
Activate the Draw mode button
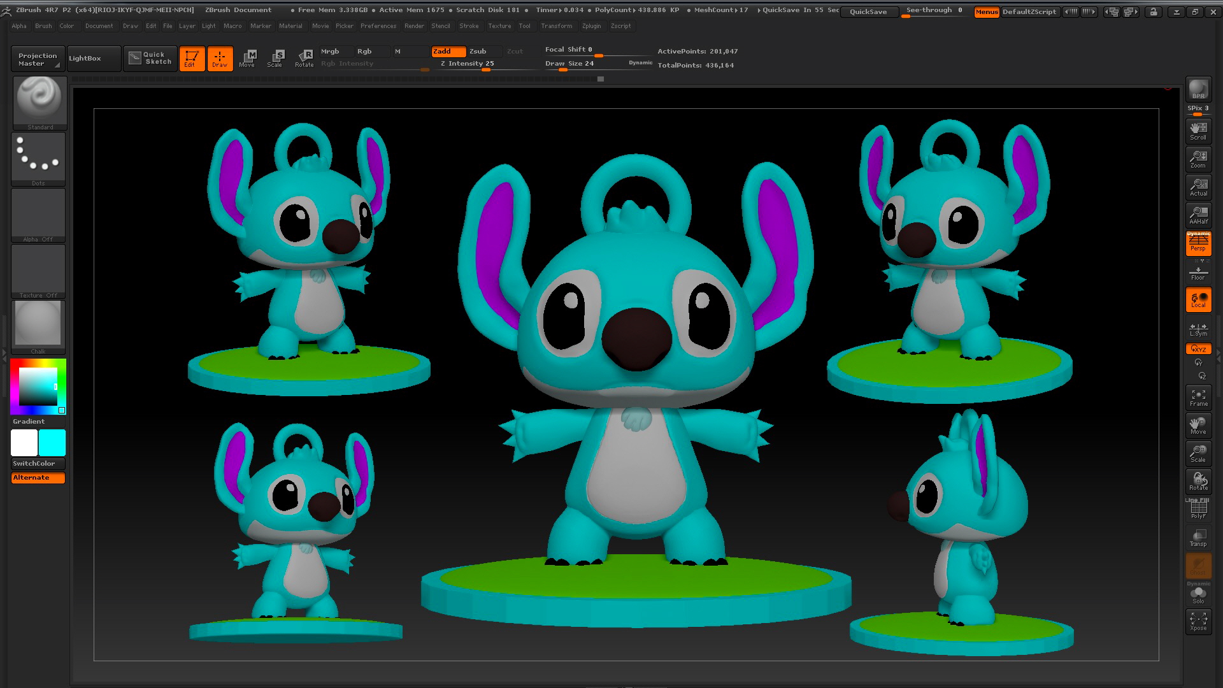220,59
